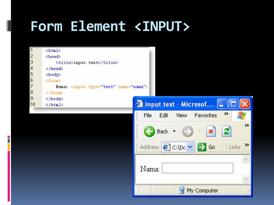Close the input text browser window
The height and width of the screenshot is (205, 274).
245,104
